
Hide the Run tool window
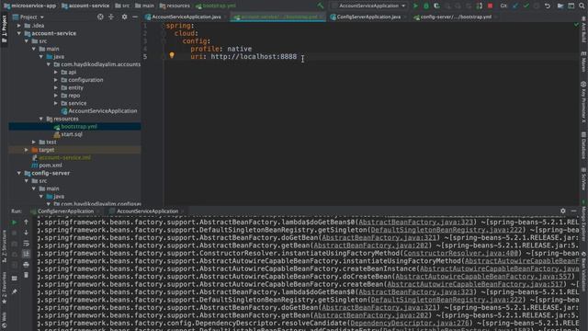[x=573, y=211]
